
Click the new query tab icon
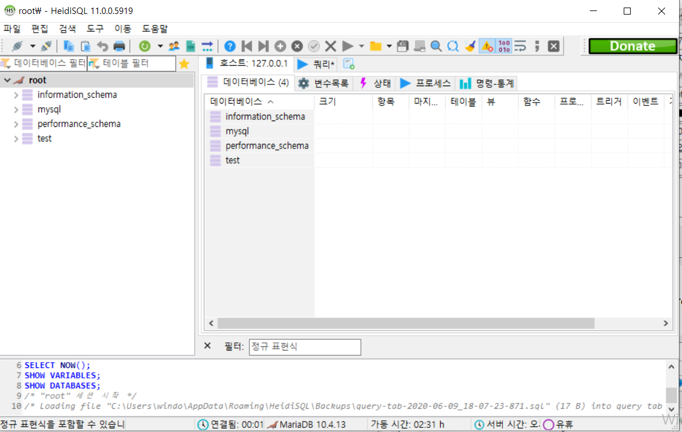349,64
